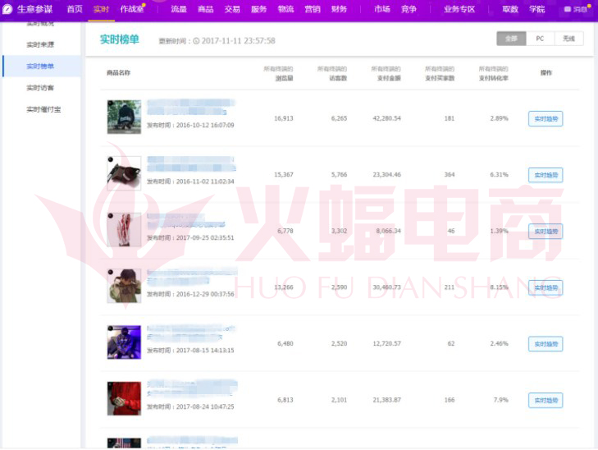Click conversion rate 8.15%
Image resolution: width=598 pixels, height=450 pixels.
pyautogui.click(x=500, y=287)
